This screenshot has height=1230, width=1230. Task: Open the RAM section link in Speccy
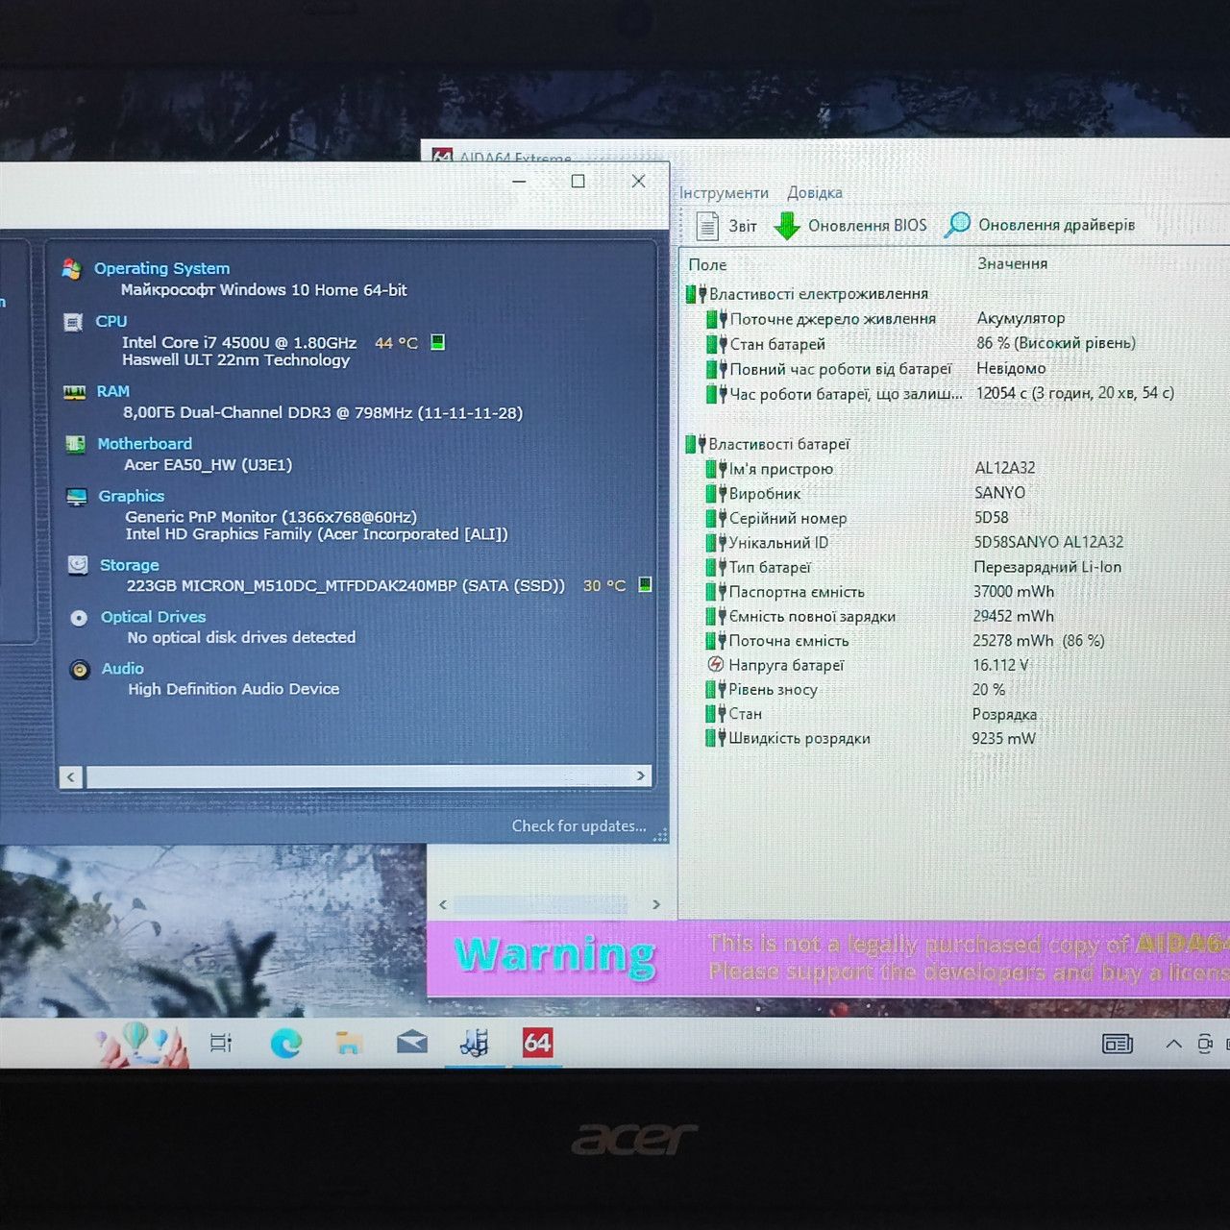point(113,391)
